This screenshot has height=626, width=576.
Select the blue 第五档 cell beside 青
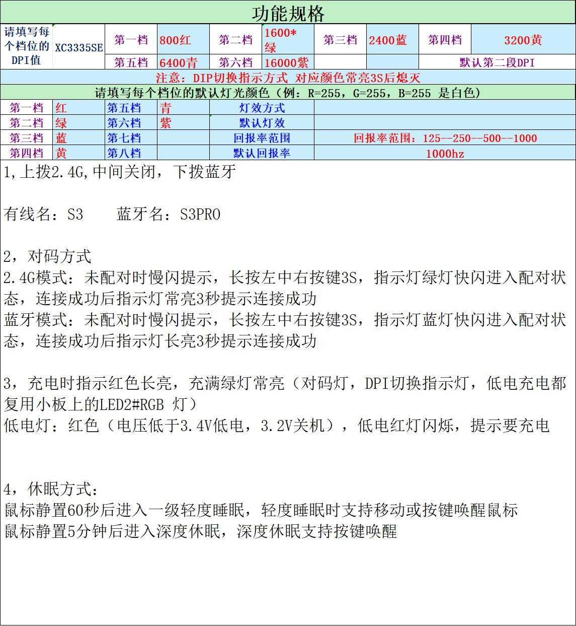[131, 107]
